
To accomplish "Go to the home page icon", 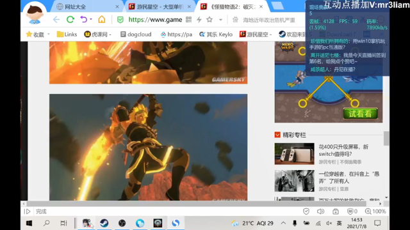I will pyautogui.click(x=102, y=20).
